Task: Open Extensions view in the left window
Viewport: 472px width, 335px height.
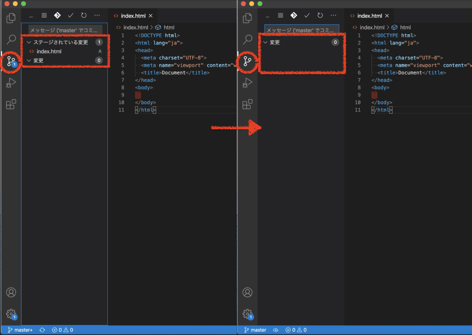Action: pyautogui.click(x=11, y=104)
